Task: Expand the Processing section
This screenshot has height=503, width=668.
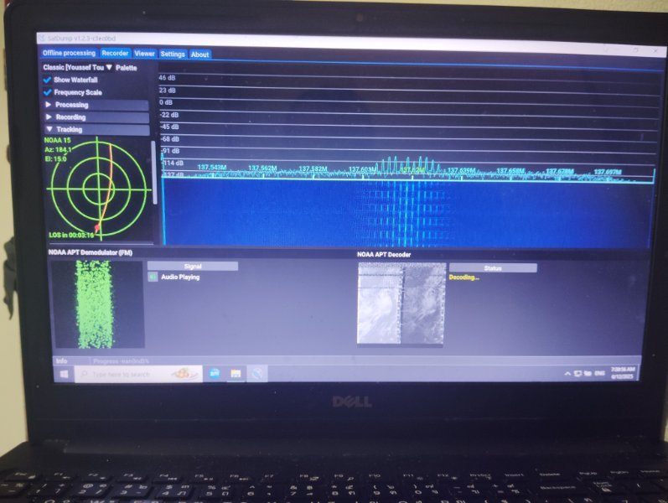Action: coord(96,105)
